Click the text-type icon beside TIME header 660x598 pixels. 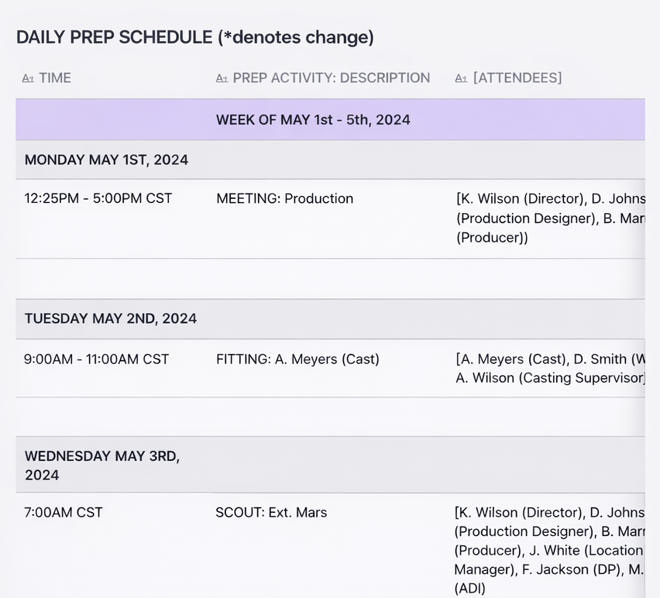tap(28, 78)
